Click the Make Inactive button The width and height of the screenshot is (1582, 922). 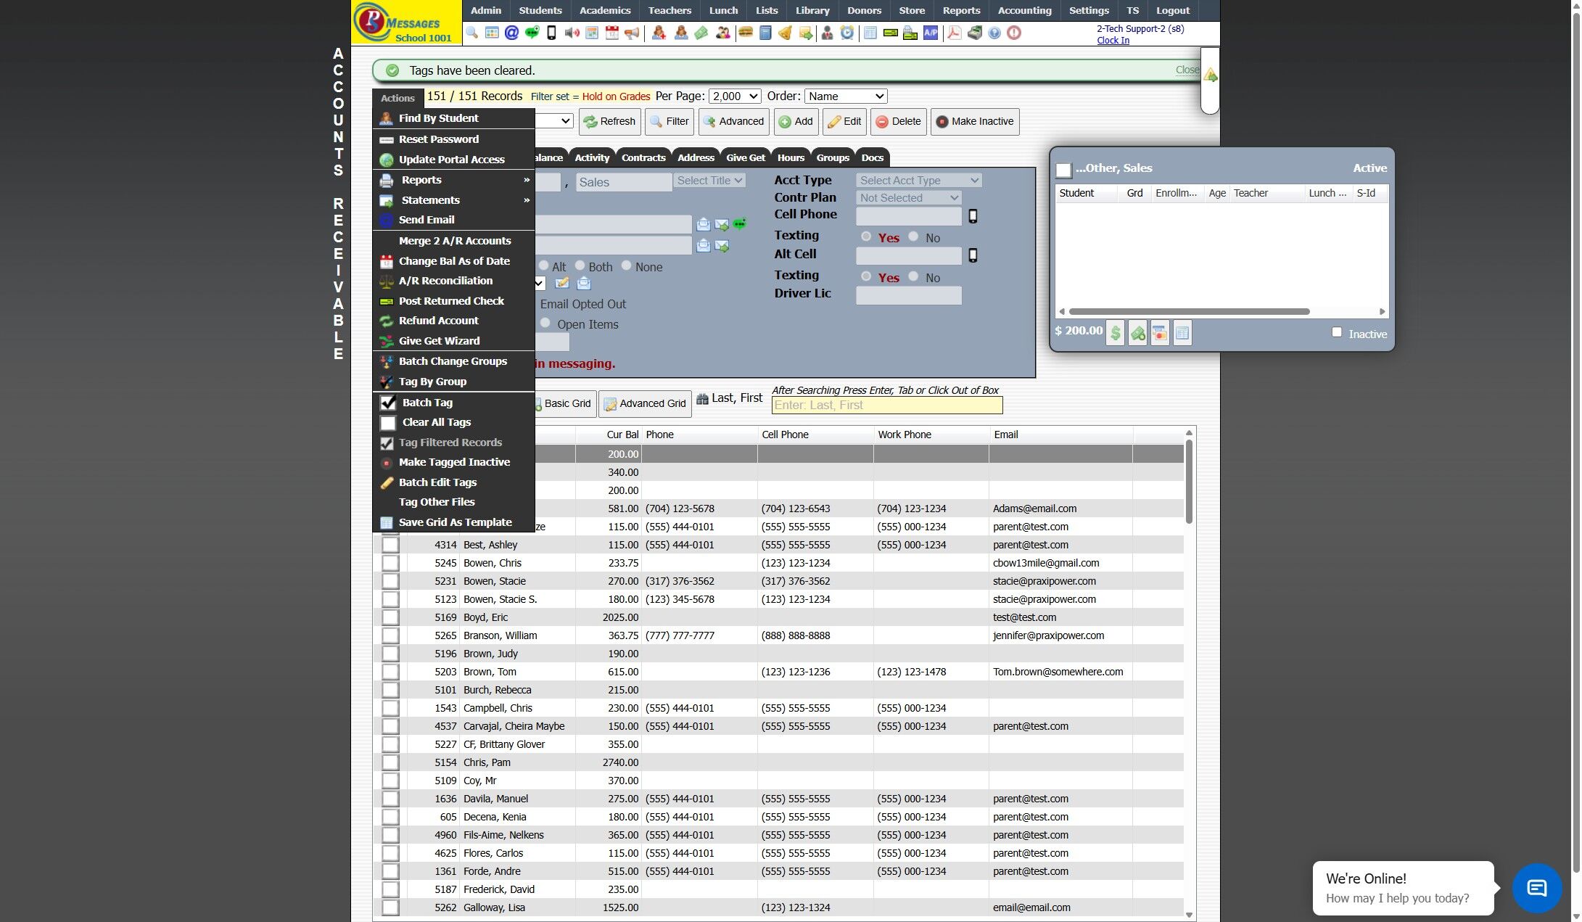click(974, 121)
